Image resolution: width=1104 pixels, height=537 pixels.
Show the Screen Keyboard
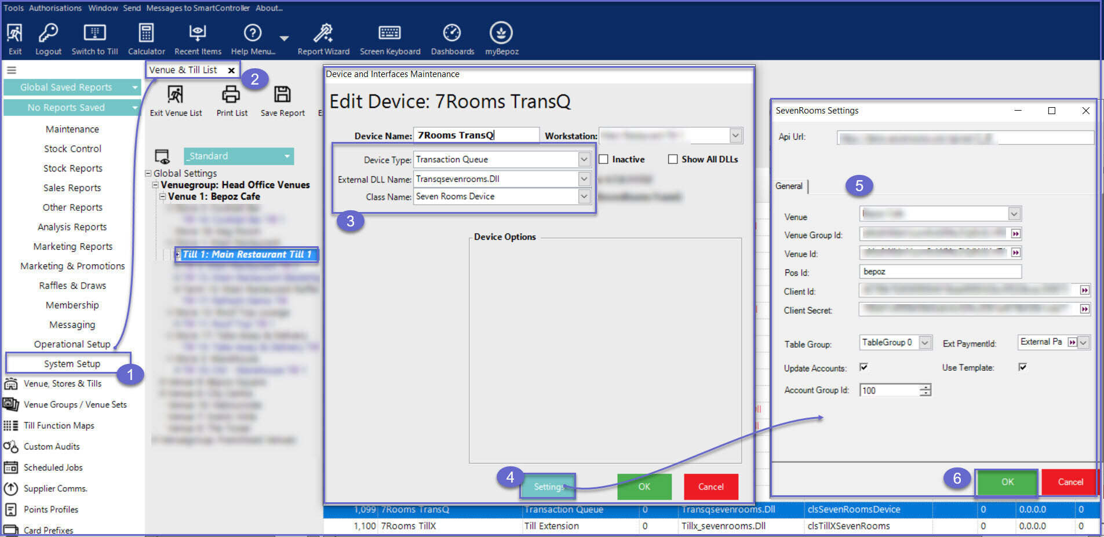tap(389, 33)
